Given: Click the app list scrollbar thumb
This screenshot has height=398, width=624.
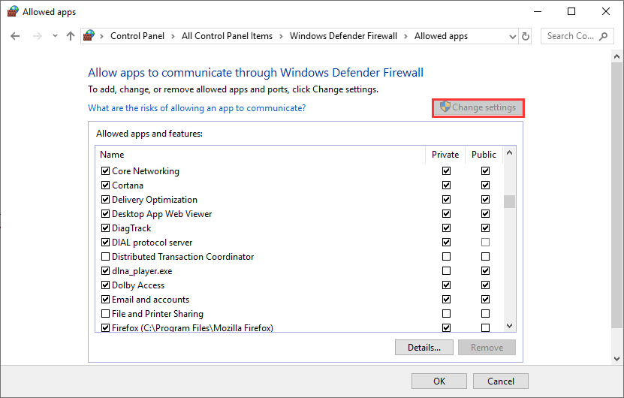Looking at the screenshot, I should [509, 201].
